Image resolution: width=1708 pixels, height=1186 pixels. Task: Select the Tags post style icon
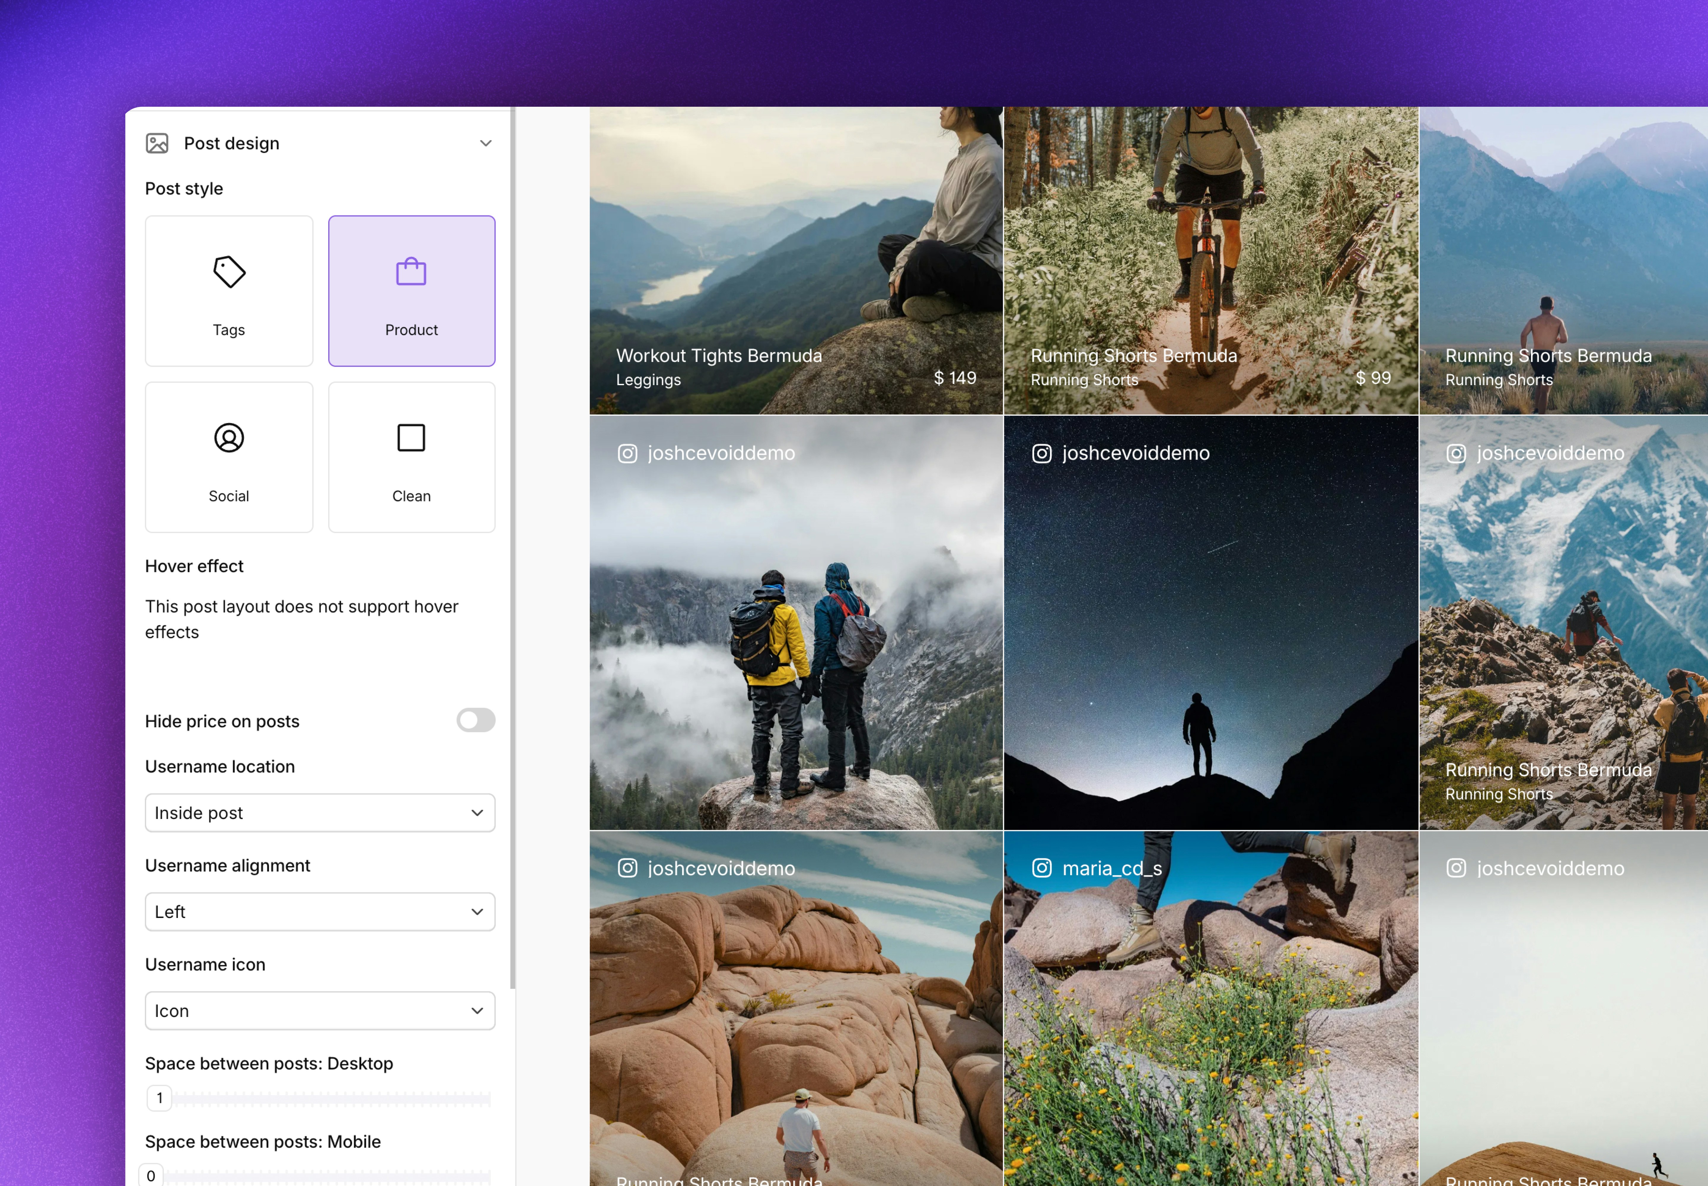point(229,272)
